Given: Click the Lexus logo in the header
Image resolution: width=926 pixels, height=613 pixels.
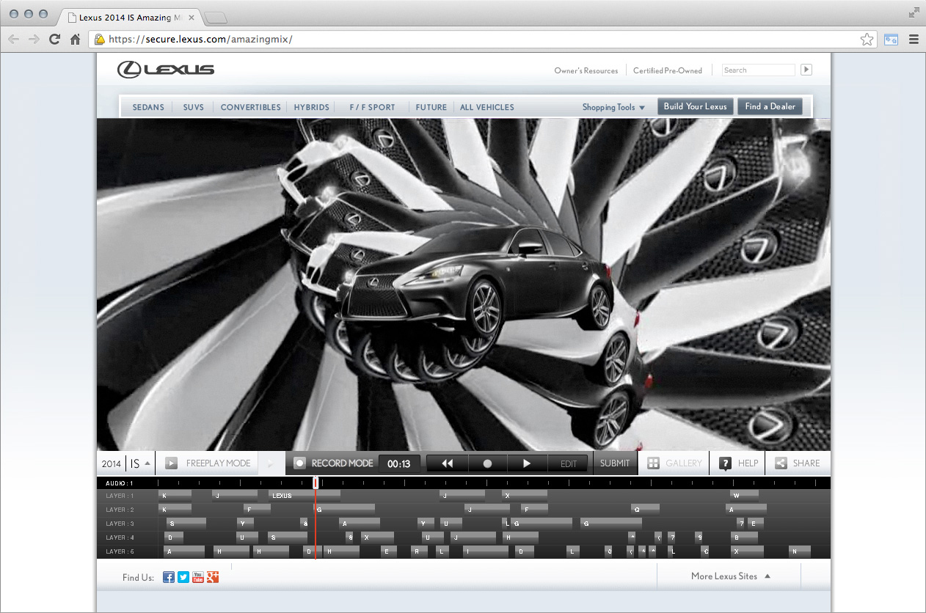Looking at the screenshot, I should tap(166, 70).
